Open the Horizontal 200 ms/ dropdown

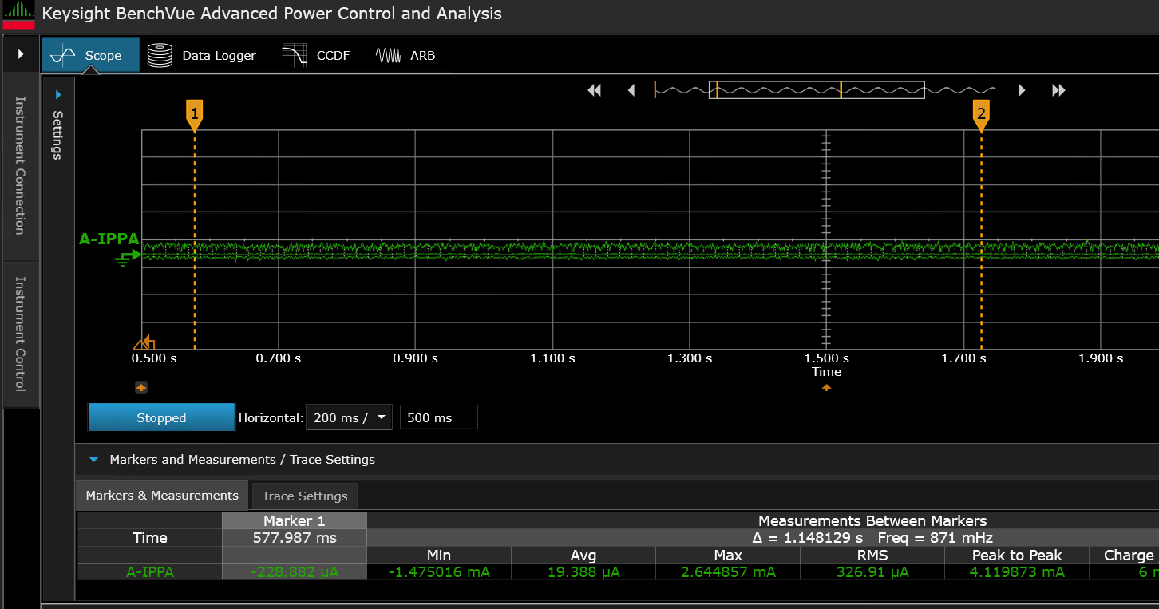(349, 417)
